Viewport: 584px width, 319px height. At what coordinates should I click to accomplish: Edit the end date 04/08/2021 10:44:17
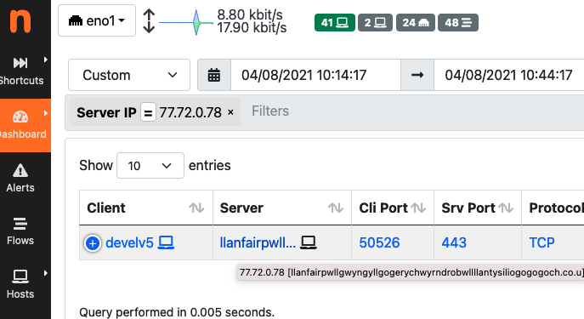(x=508, y=75)
